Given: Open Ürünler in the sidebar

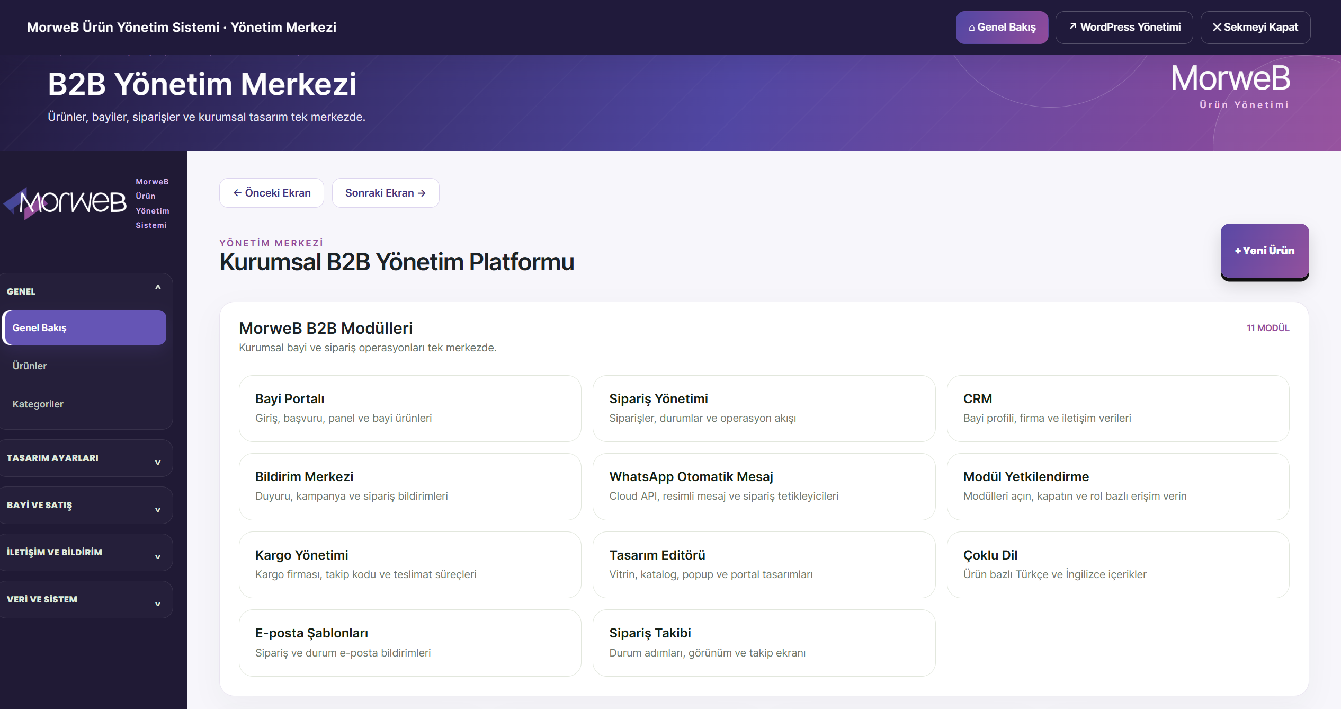Looking at the screenshot, I should [84, 366].
